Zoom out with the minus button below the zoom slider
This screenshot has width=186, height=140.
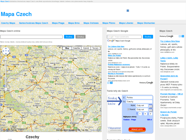point(6,89)
